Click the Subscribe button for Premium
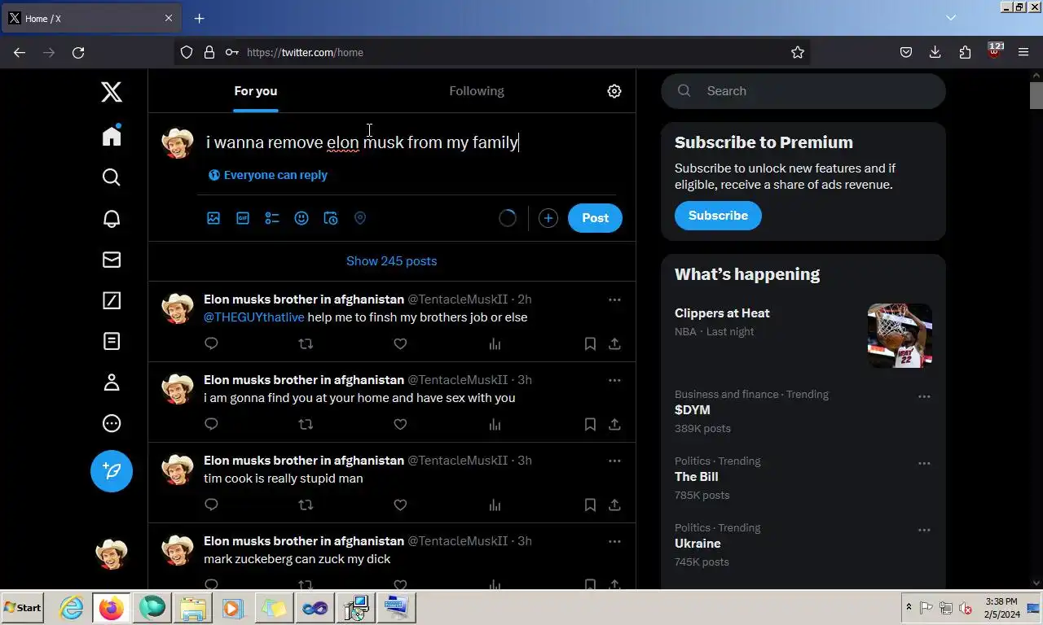Image resolution: width=1043 pixels, height=625 pixels. point(718,216)
